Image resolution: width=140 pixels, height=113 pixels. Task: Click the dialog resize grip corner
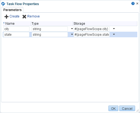point(138,110)
